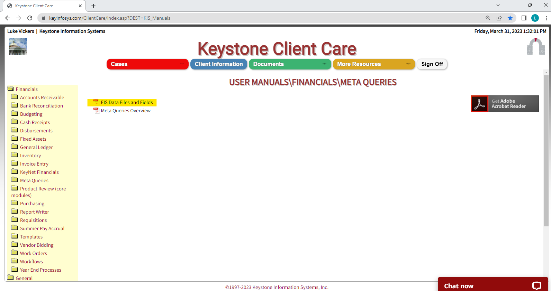Open the Work Orders folder
Image resolution: width=551 pixels, height=291 pixels.
[33, 253]
